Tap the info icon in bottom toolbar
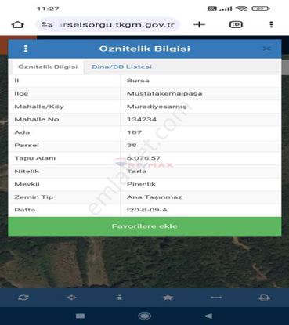The height and width of the screenshot is (325, 289). (120, 298)
